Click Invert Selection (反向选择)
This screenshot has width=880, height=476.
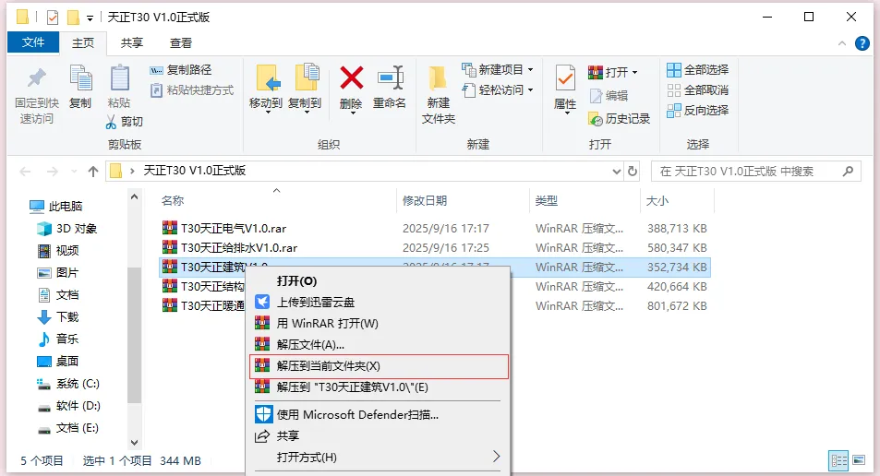697,111
